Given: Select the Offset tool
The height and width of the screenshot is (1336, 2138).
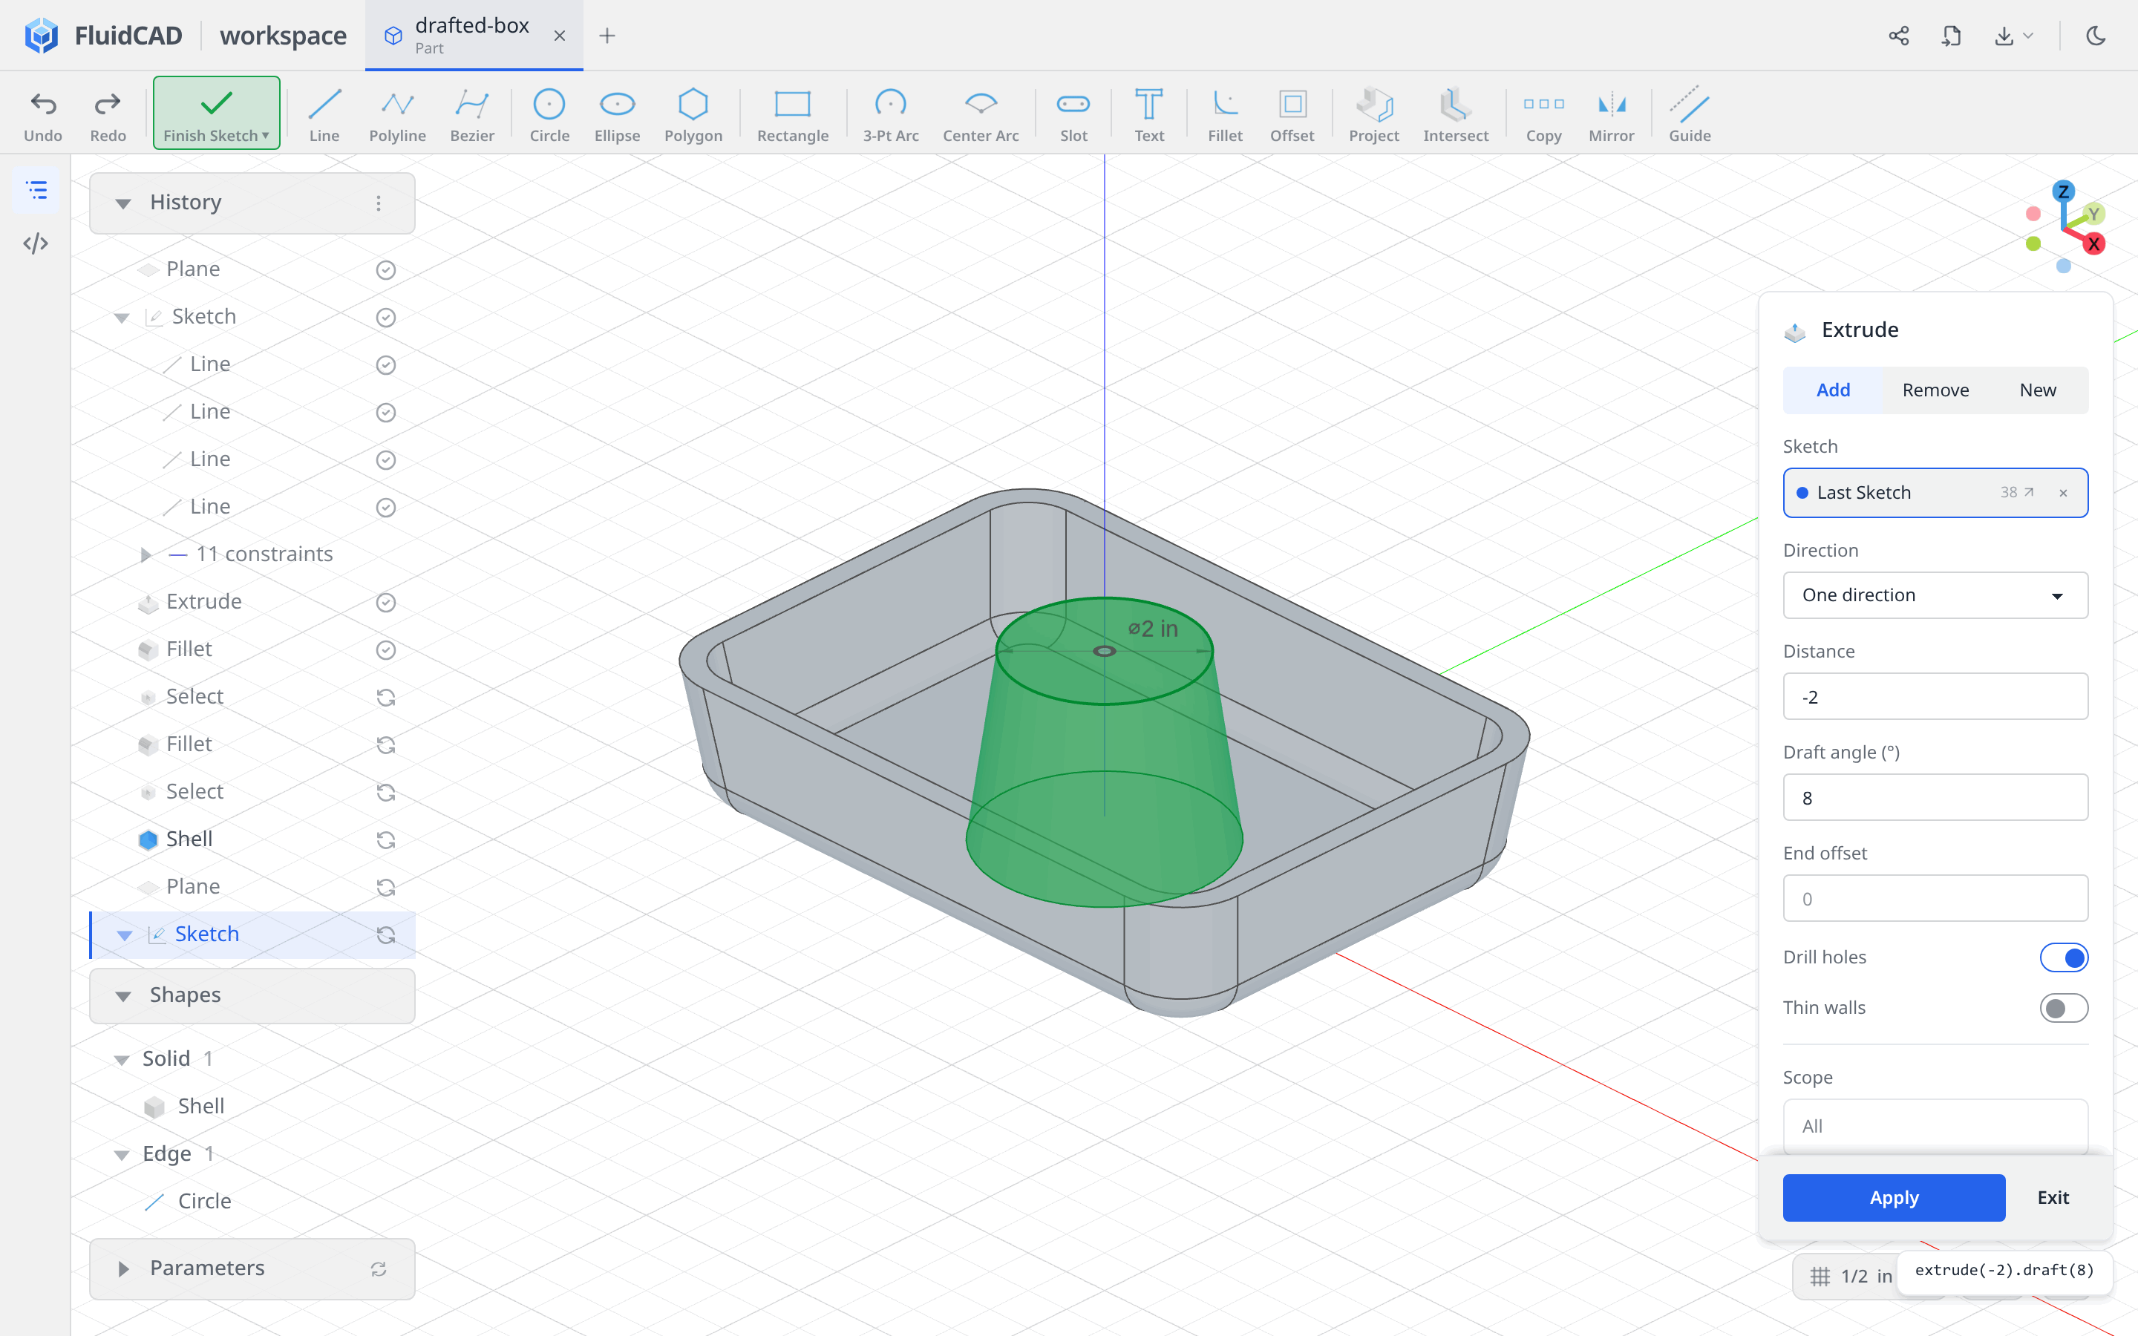Looking at the screenshot, I should coord(1292,115).
